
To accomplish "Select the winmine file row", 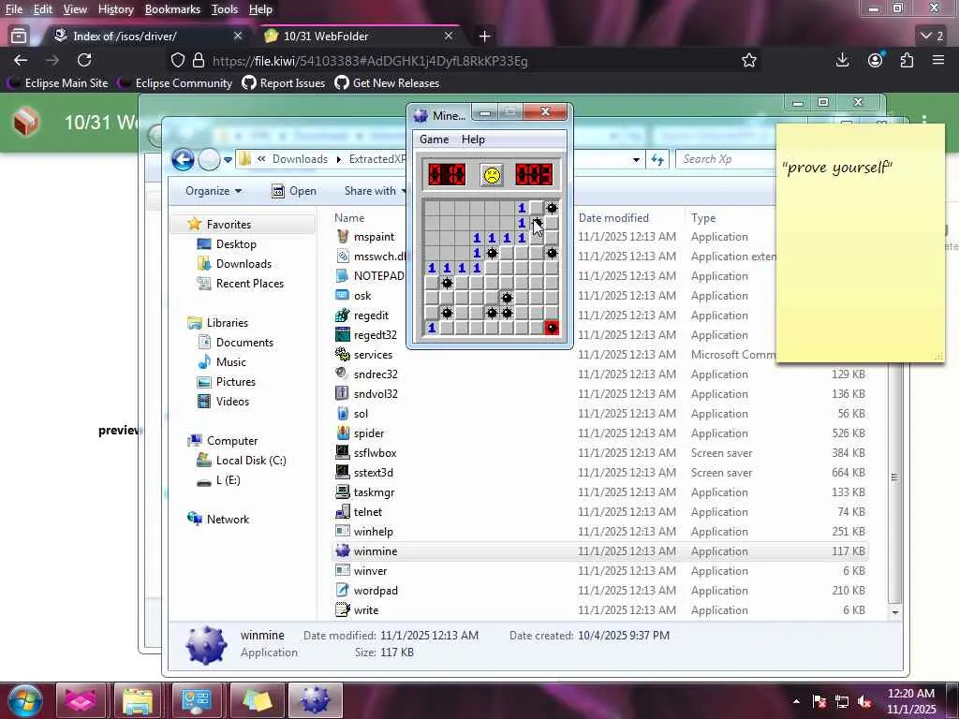I will point(600,550).
